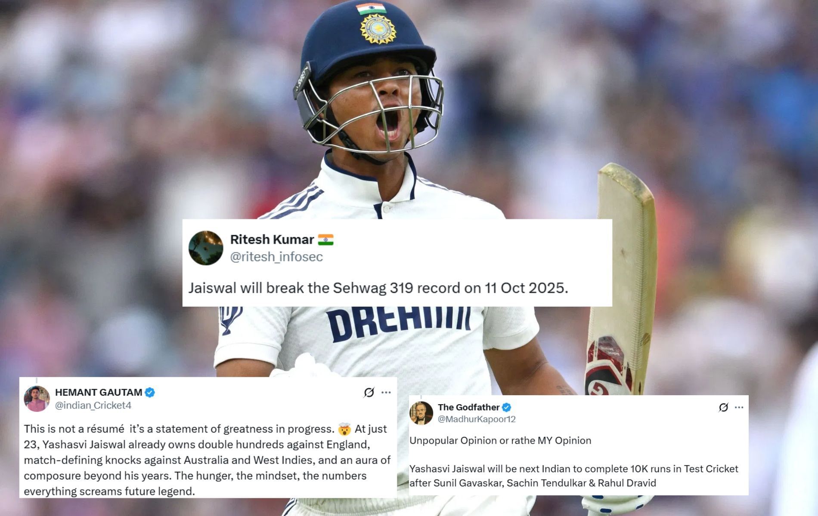The height and width of the screenshot is (516, 818).
Task: Open the more options menu on Hemant's tweet
Action: click(386, 392)
